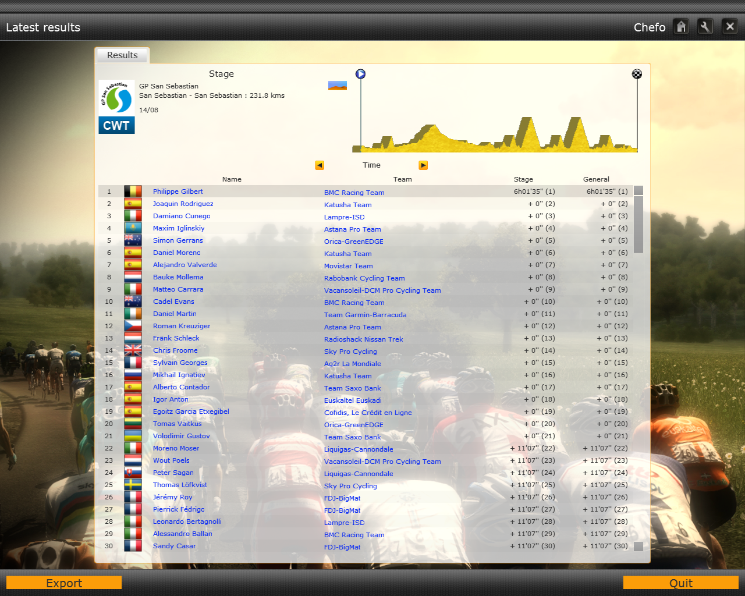Open Team Garmin-Barracuda link
The image size is (745, 596).
click(x=366, y=315)
